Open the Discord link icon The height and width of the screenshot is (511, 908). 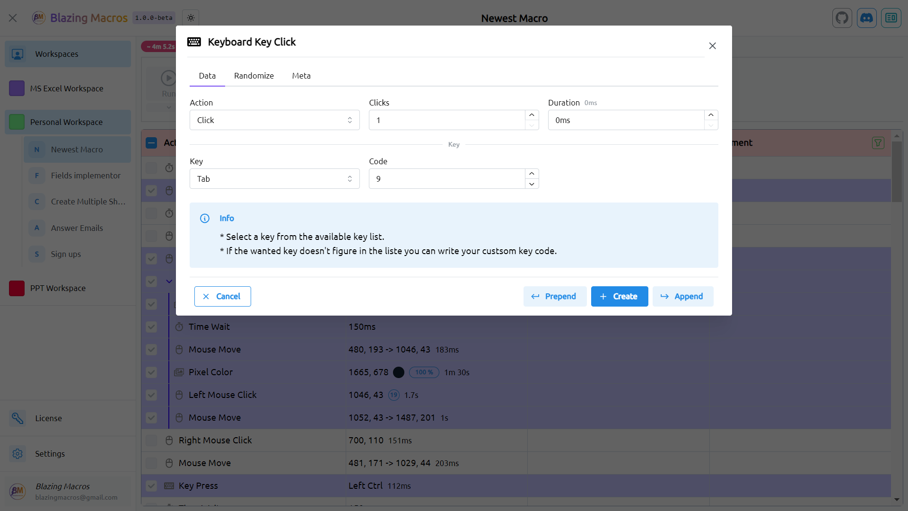point(866,18)
